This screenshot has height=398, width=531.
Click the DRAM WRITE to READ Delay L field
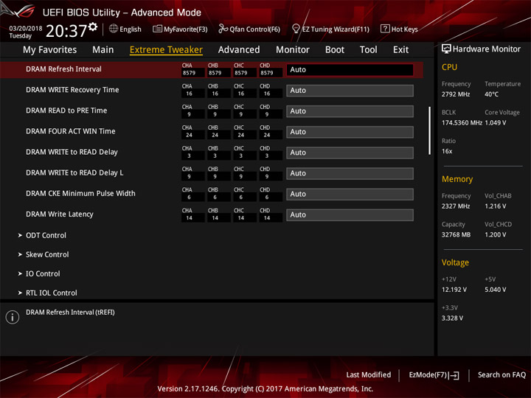point(350,173)
